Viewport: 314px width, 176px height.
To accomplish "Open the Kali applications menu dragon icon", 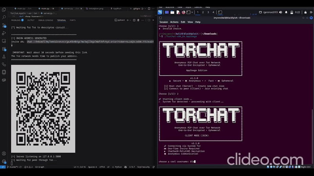I will pyautogui.click(x=160, y=12).
